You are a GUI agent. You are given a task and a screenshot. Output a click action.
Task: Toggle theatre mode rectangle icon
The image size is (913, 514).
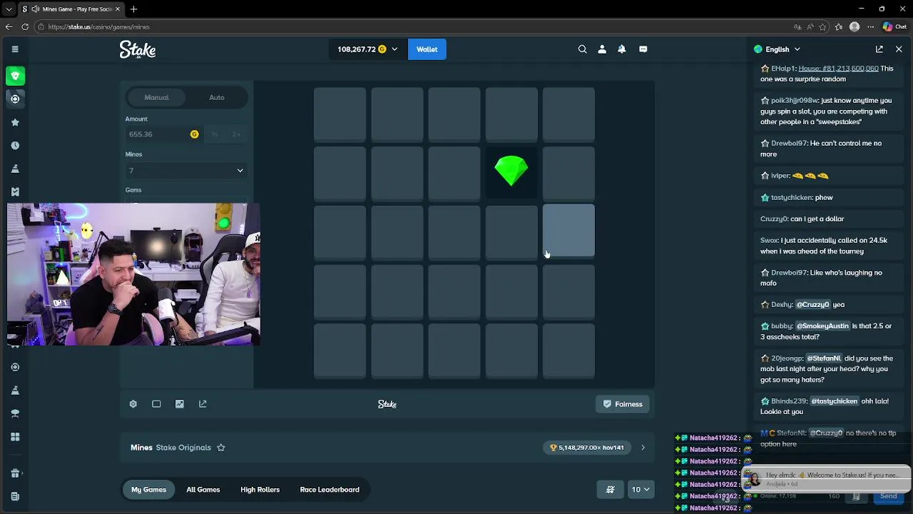click(x=156, y=404)
